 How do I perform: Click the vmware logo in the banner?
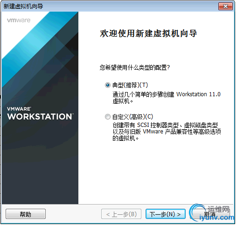tap(19, 20)
